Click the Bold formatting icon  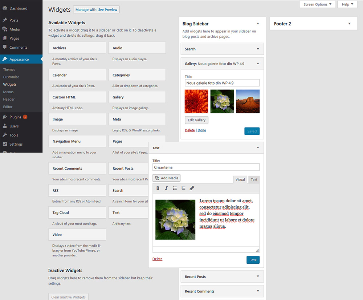pos(158,188)
